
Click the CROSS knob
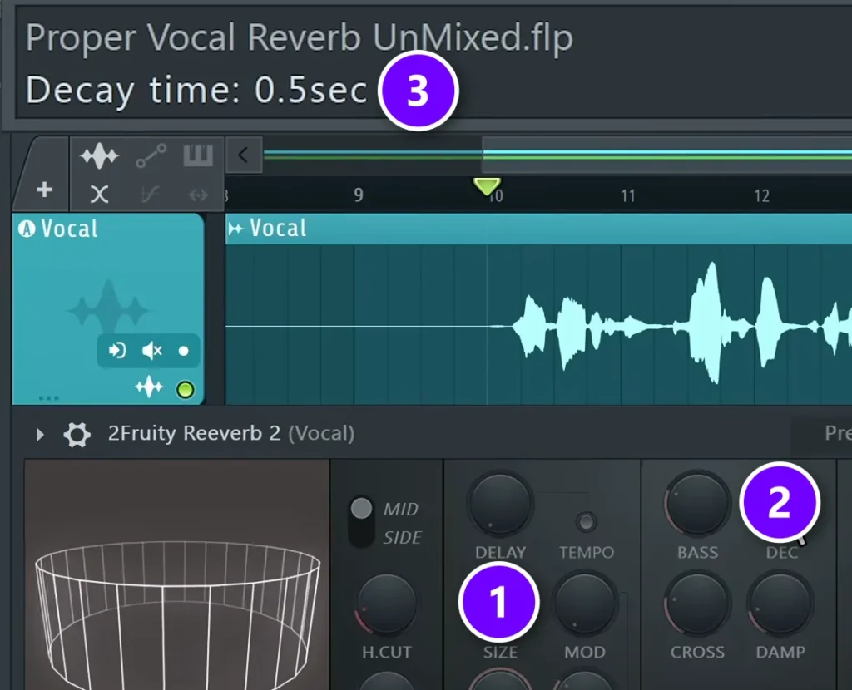pyautogui.click(x=697, y=604)
